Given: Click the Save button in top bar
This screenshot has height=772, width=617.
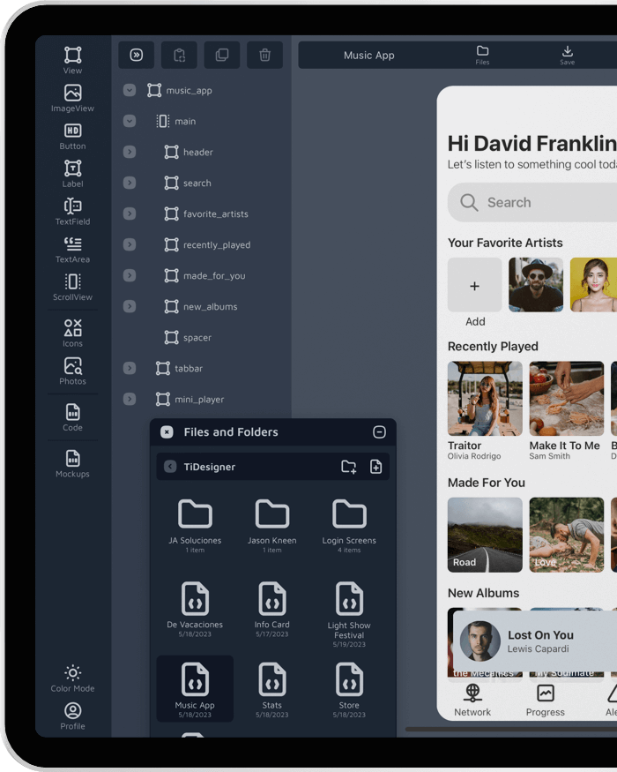Looking at the screenshot, I should 568,55.
